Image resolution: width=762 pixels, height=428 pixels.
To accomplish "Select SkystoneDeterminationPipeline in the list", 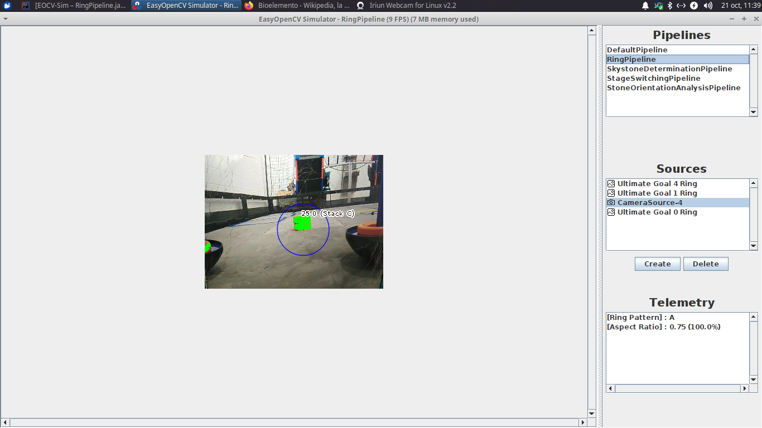I will 669,69.
